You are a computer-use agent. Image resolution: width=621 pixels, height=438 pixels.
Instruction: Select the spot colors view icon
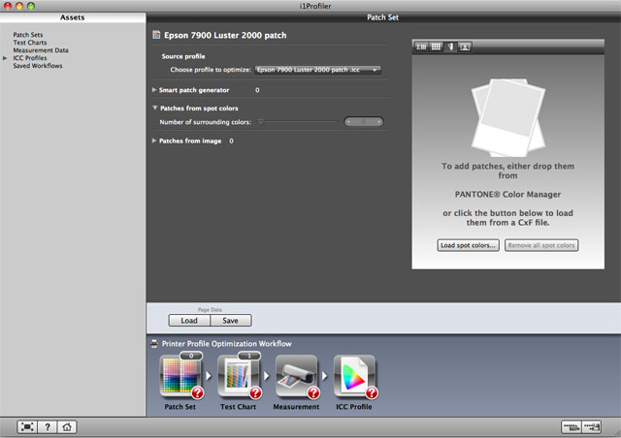coord(450,47)
